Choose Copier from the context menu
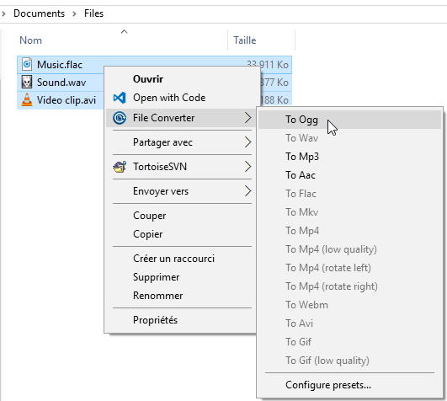Screen dimensions: 447x401 pyautogui.click(x=147, y=234)
